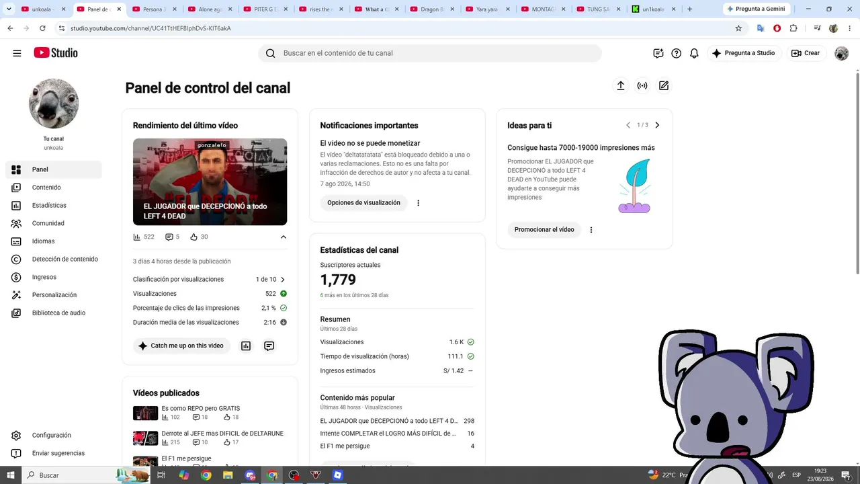
Task: Collapse the latest video performance details
Action: coord(283,237)
